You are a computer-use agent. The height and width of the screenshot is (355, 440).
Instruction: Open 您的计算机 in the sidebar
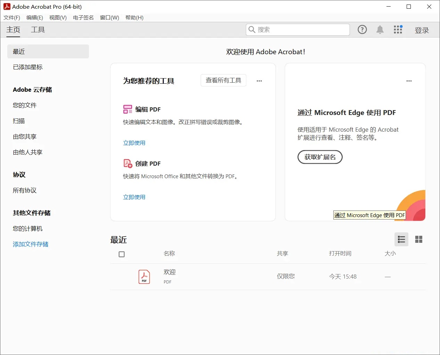28,229
